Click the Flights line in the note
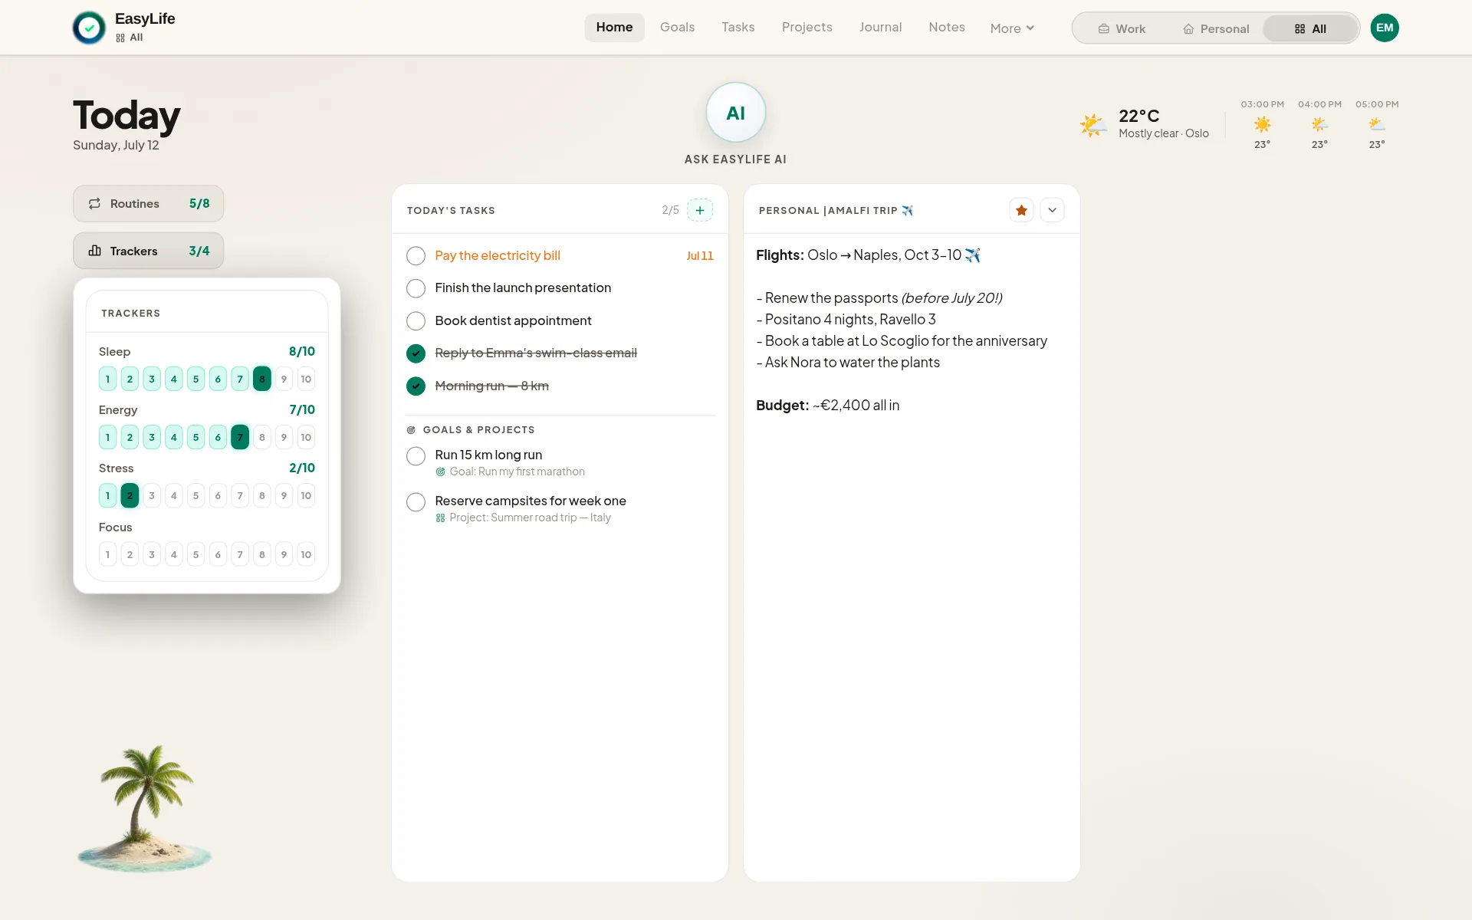 pos(868,255)
